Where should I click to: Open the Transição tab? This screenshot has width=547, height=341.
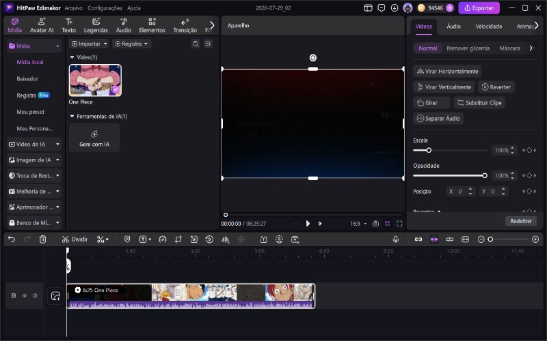185,26
